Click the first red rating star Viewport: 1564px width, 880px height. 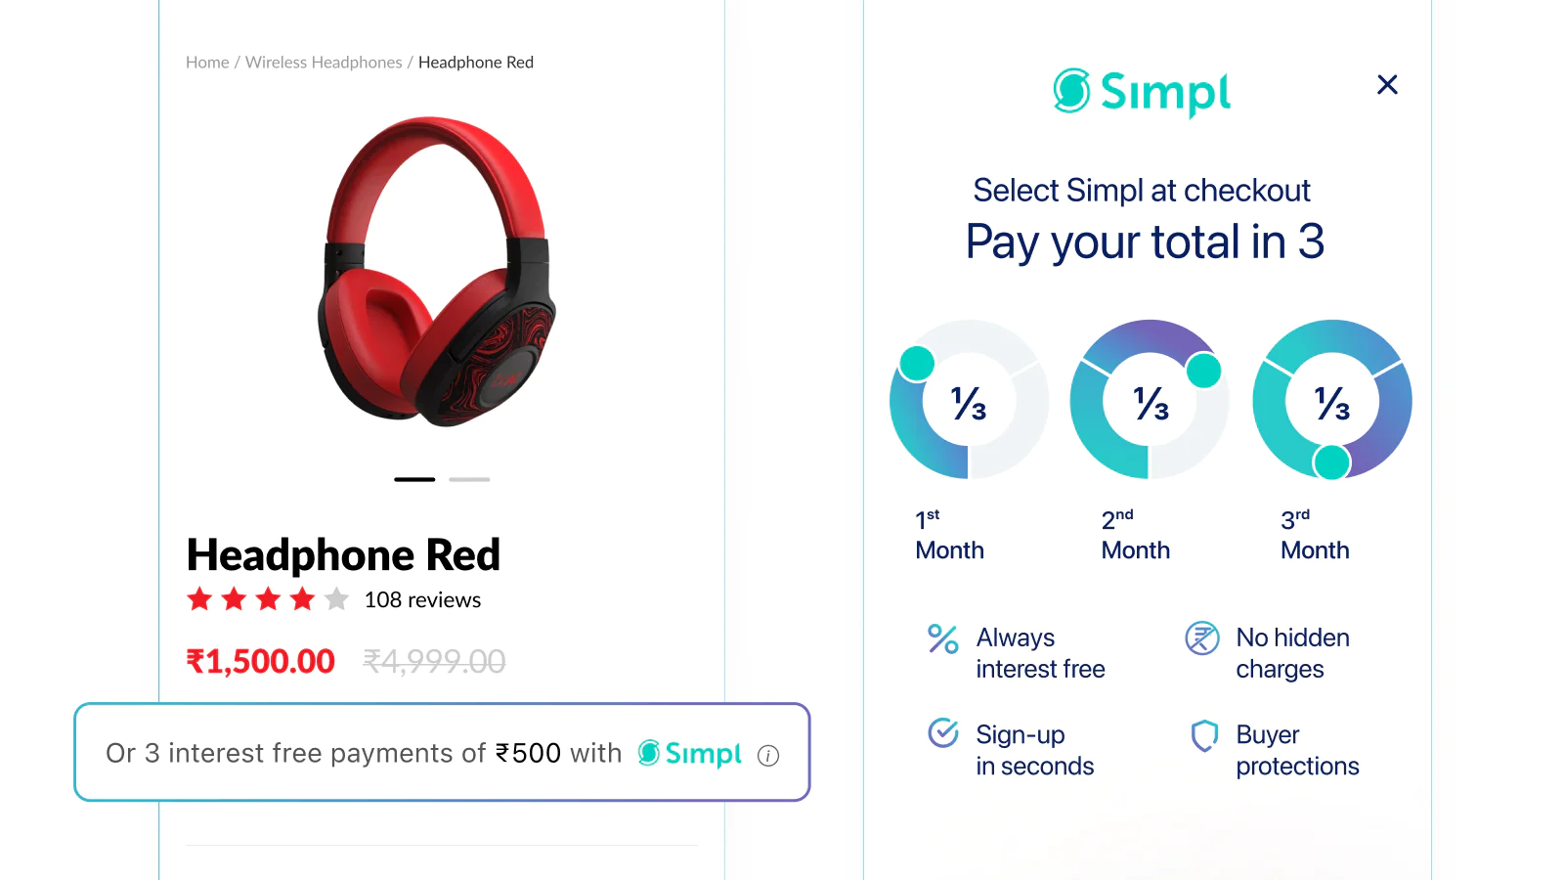[199, 598]
